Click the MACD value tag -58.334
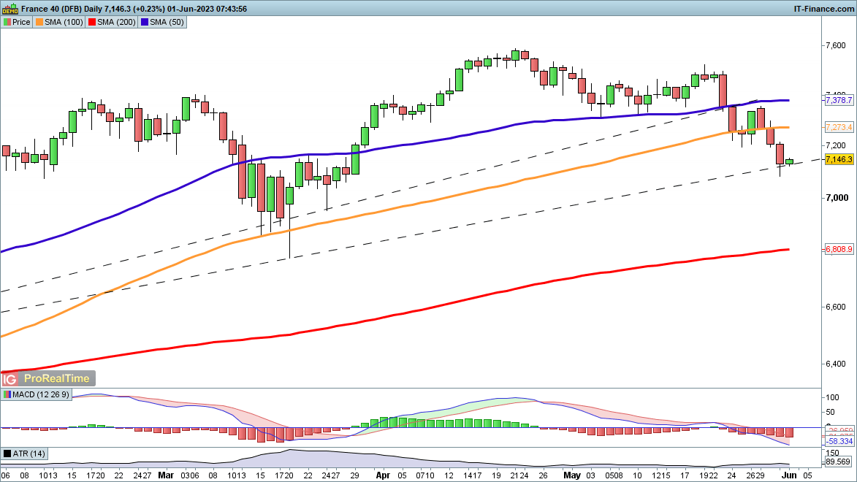Image resolution: width=857 pixels, height=482 pixels. (839, 441)
